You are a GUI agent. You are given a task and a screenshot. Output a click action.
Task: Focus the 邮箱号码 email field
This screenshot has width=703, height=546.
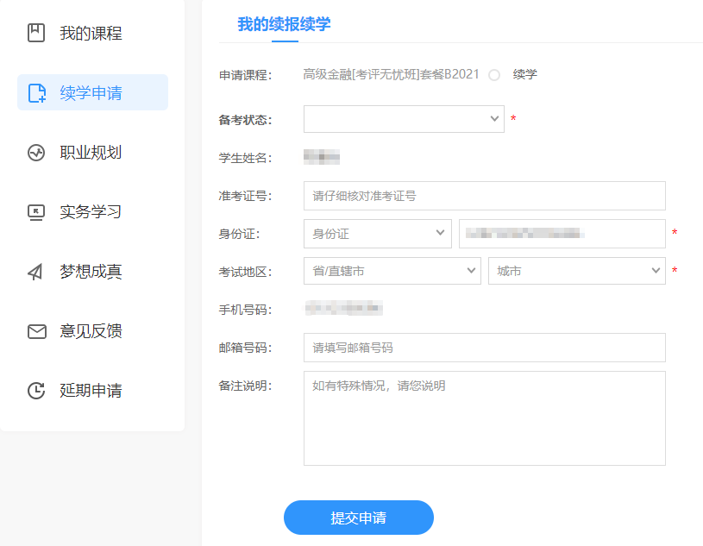tap(484, 348)
